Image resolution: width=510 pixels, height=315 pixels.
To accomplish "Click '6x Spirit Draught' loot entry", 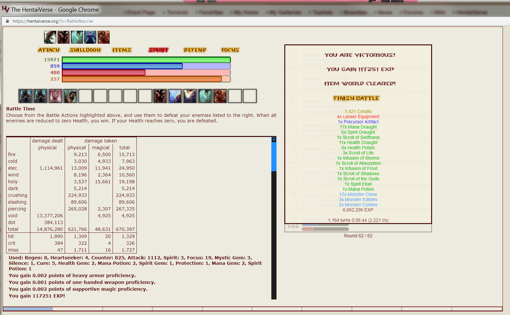I will [358, 132].
